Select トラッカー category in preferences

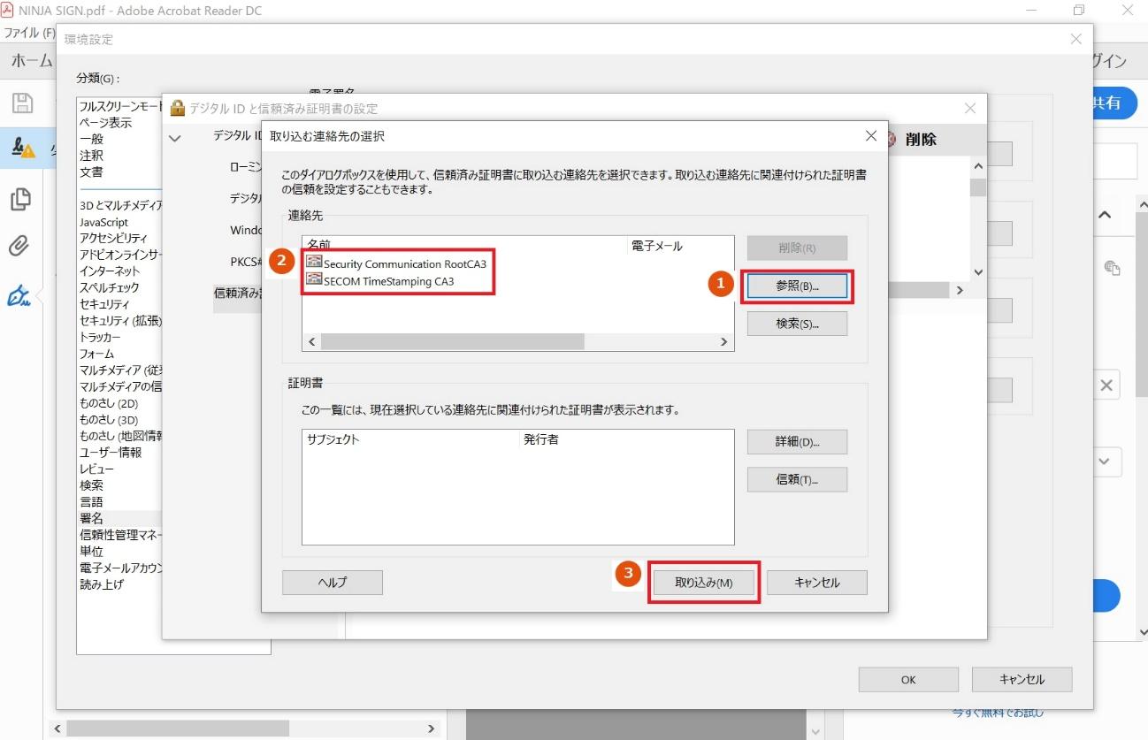[x=100, y=337]
